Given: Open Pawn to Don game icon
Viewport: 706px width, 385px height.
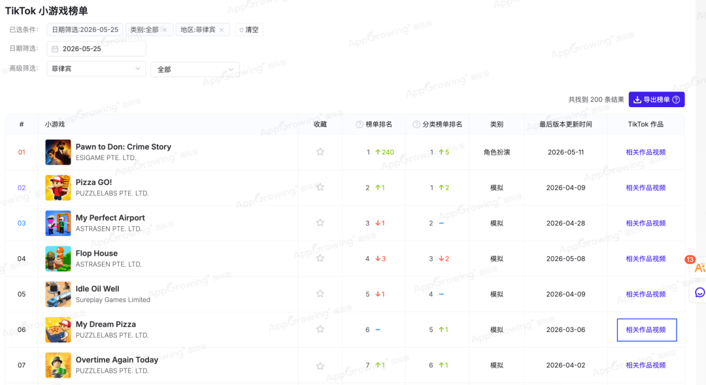Looking at the screenshot, I should click(58, 152).
